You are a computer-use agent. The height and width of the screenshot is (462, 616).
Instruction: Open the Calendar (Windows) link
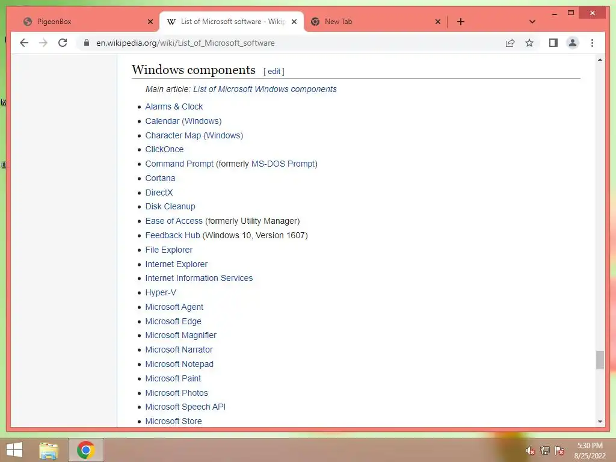coord(183,121)
